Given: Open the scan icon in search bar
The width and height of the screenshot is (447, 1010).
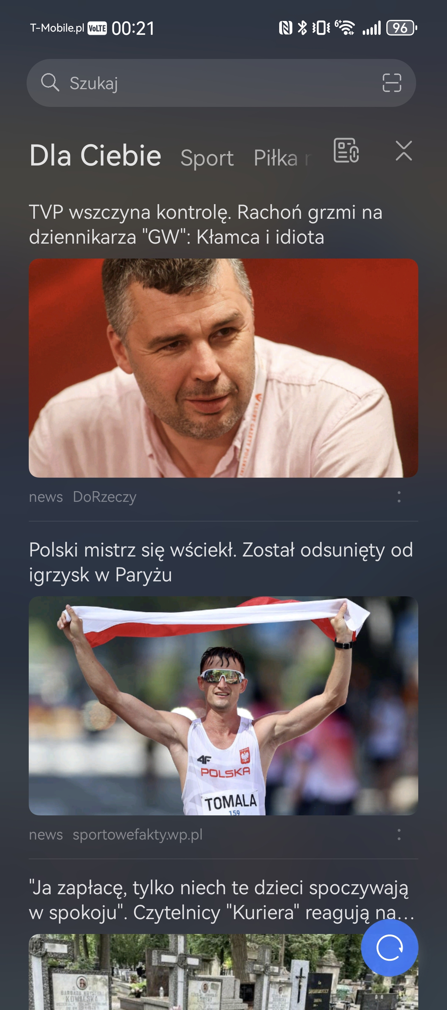Looking at the screenshot, I should click(392, 83).
